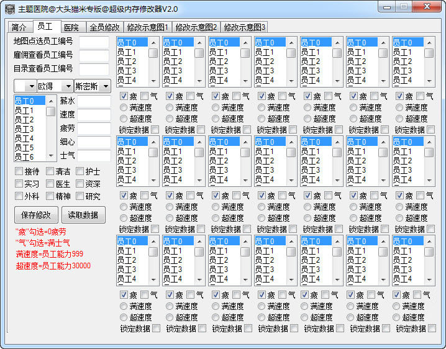Open the 修改示意图1 tab

pyautogui.click(x=147, y=27)
